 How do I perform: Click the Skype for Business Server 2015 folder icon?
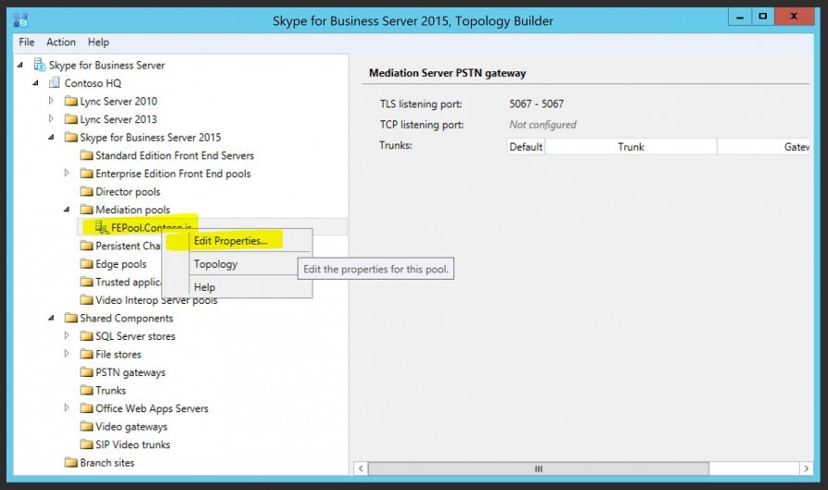pos(70,137)
